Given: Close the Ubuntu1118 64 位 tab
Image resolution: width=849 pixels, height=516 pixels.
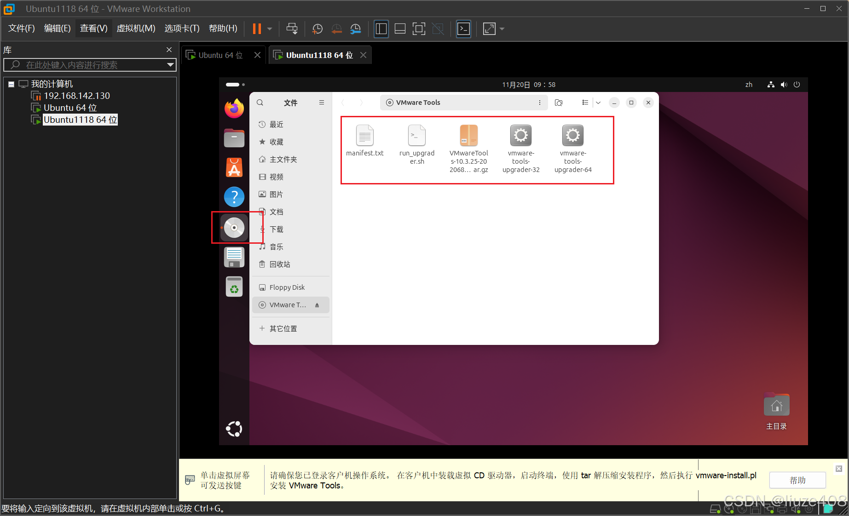Looking at the screenshot, I should click(x=363, y=55).
